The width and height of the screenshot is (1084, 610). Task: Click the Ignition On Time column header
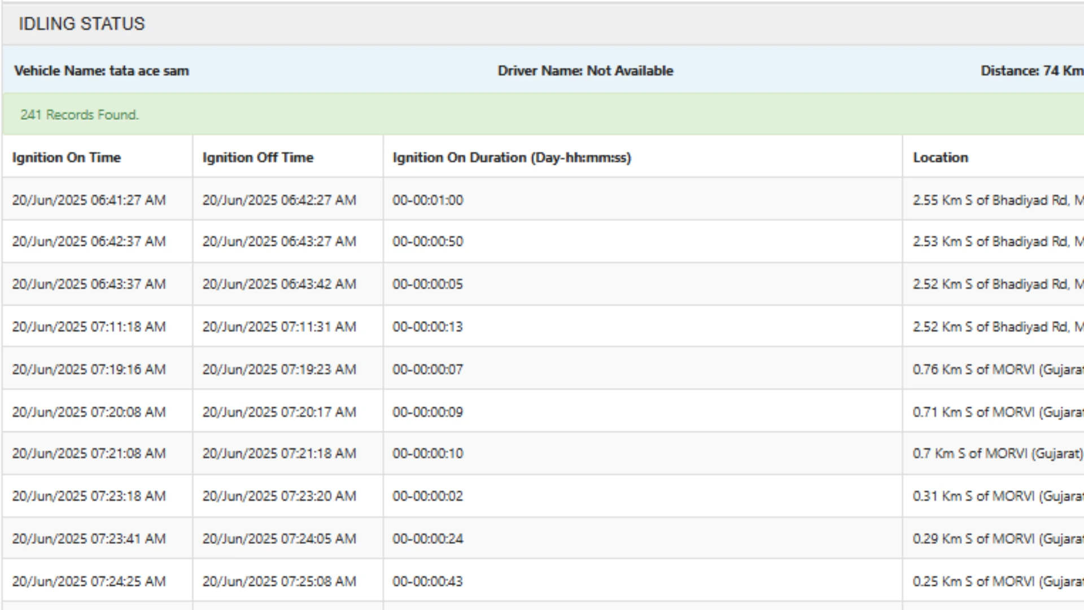67,158
